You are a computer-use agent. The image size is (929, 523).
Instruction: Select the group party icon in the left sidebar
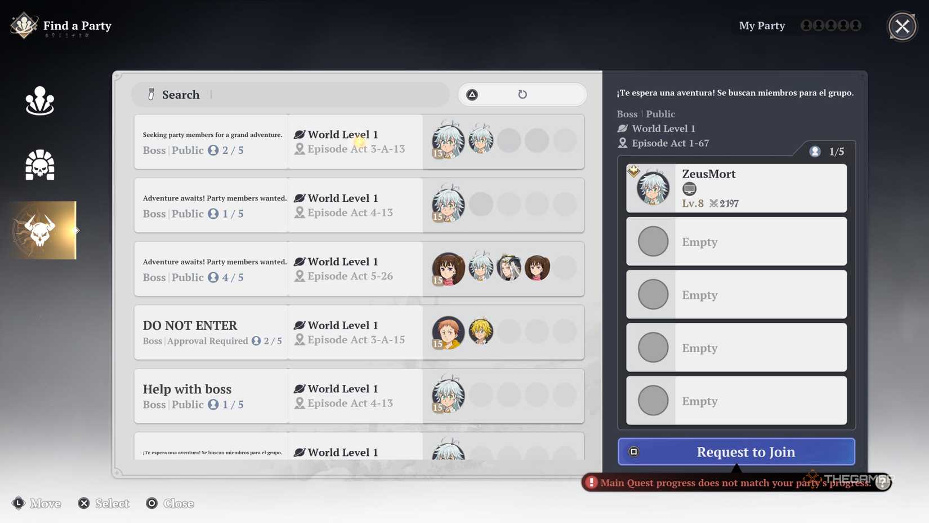pyautogui.click(x=39, y=100)
